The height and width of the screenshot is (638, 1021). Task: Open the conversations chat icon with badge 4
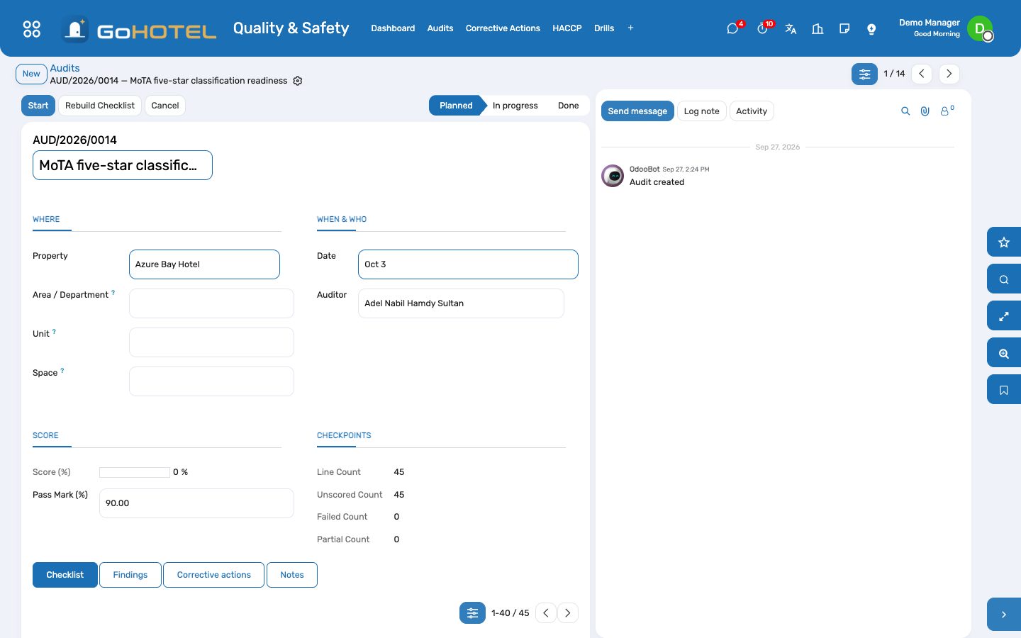[x=733, y=28]
